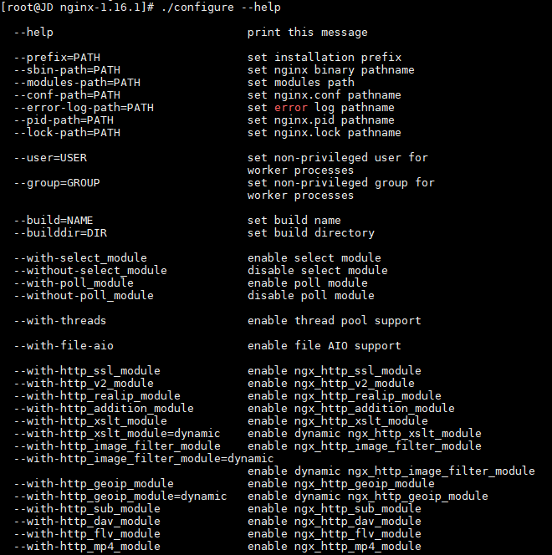
Task: Click 'enable thread pool support' description
Action: tap(335, 321)
